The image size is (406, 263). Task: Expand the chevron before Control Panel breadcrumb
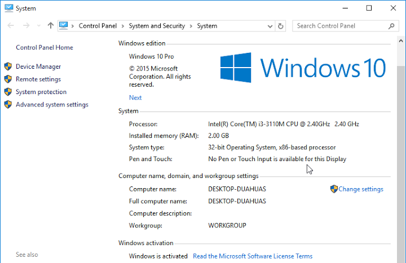[x=73, y=26]
